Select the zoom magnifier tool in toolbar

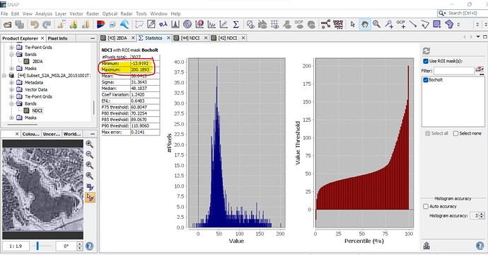coord(376,24)
